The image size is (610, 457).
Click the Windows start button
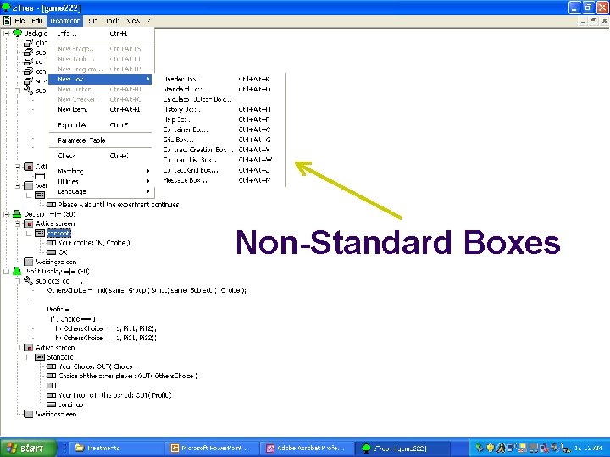pyautogui.click(x=28, y=448)
